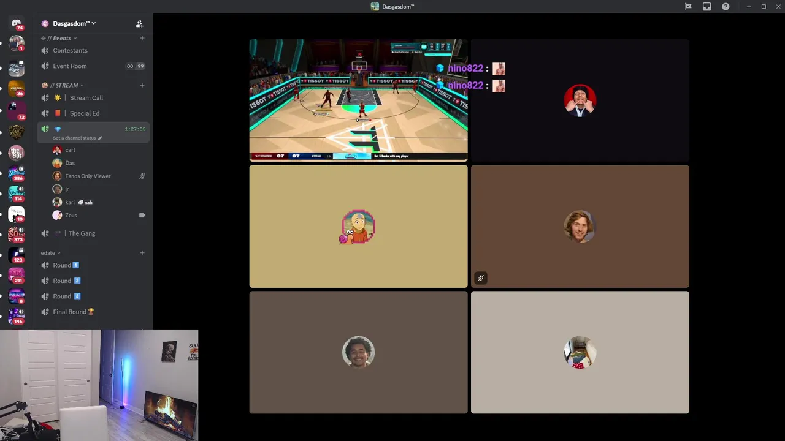Click user kari in voice list

pos(101,202)
